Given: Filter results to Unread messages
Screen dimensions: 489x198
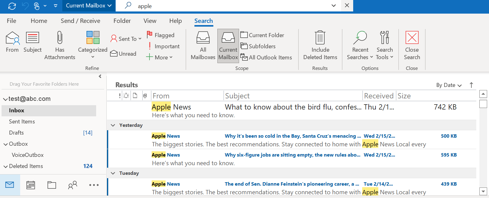Looking at the screenshot, I should [123, 54].
